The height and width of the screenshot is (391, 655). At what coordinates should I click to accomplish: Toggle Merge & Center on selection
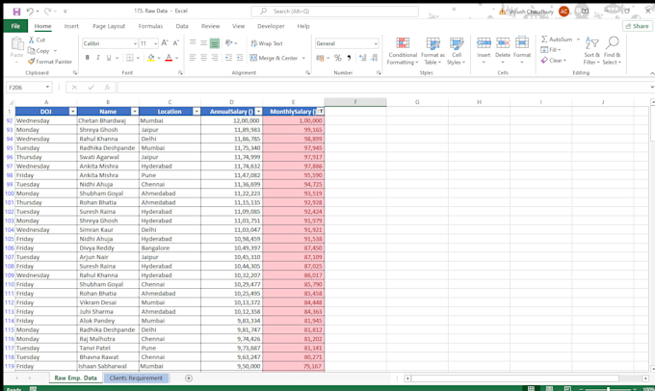click(274, 58)
